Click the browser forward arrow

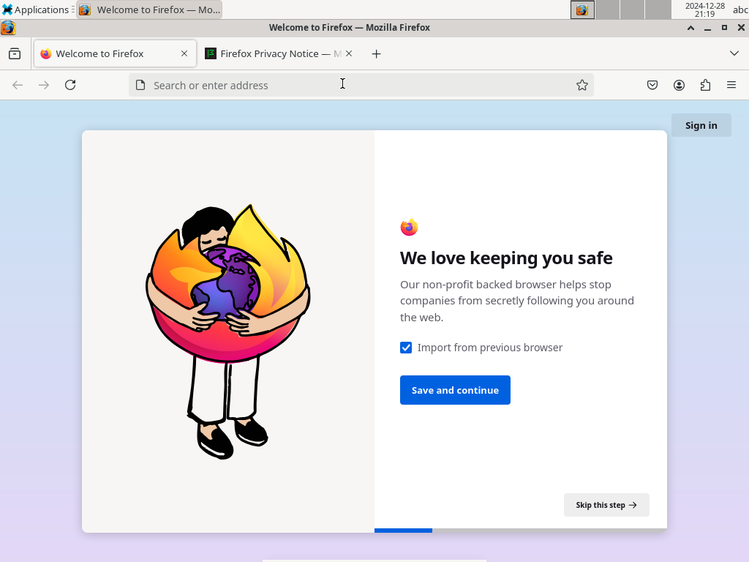click(44, 85)
